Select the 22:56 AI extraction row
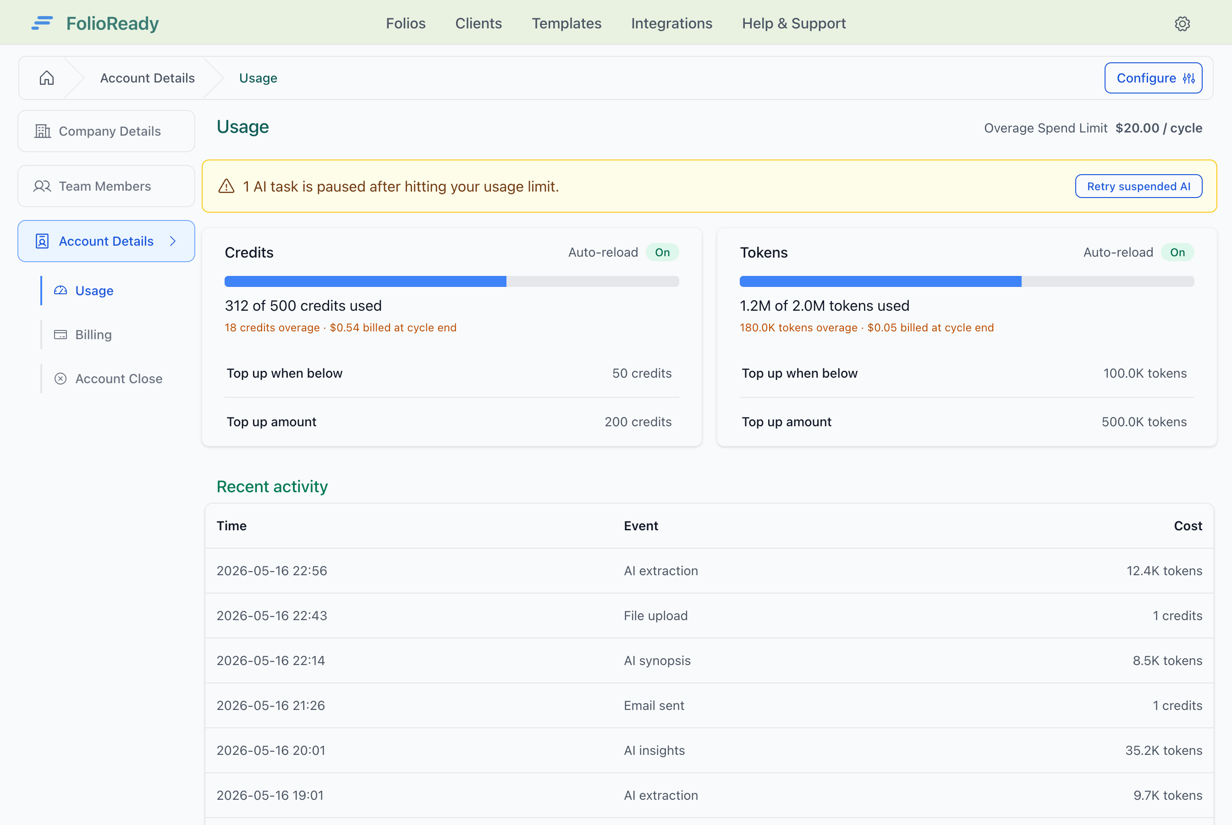This screenshot has width=1232, height=825. pyautogui.click(x=709, y=571)
